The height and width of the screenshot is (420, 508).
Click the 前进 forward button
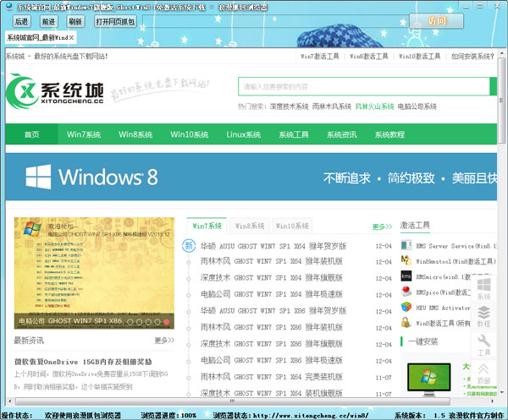point(48,21)
